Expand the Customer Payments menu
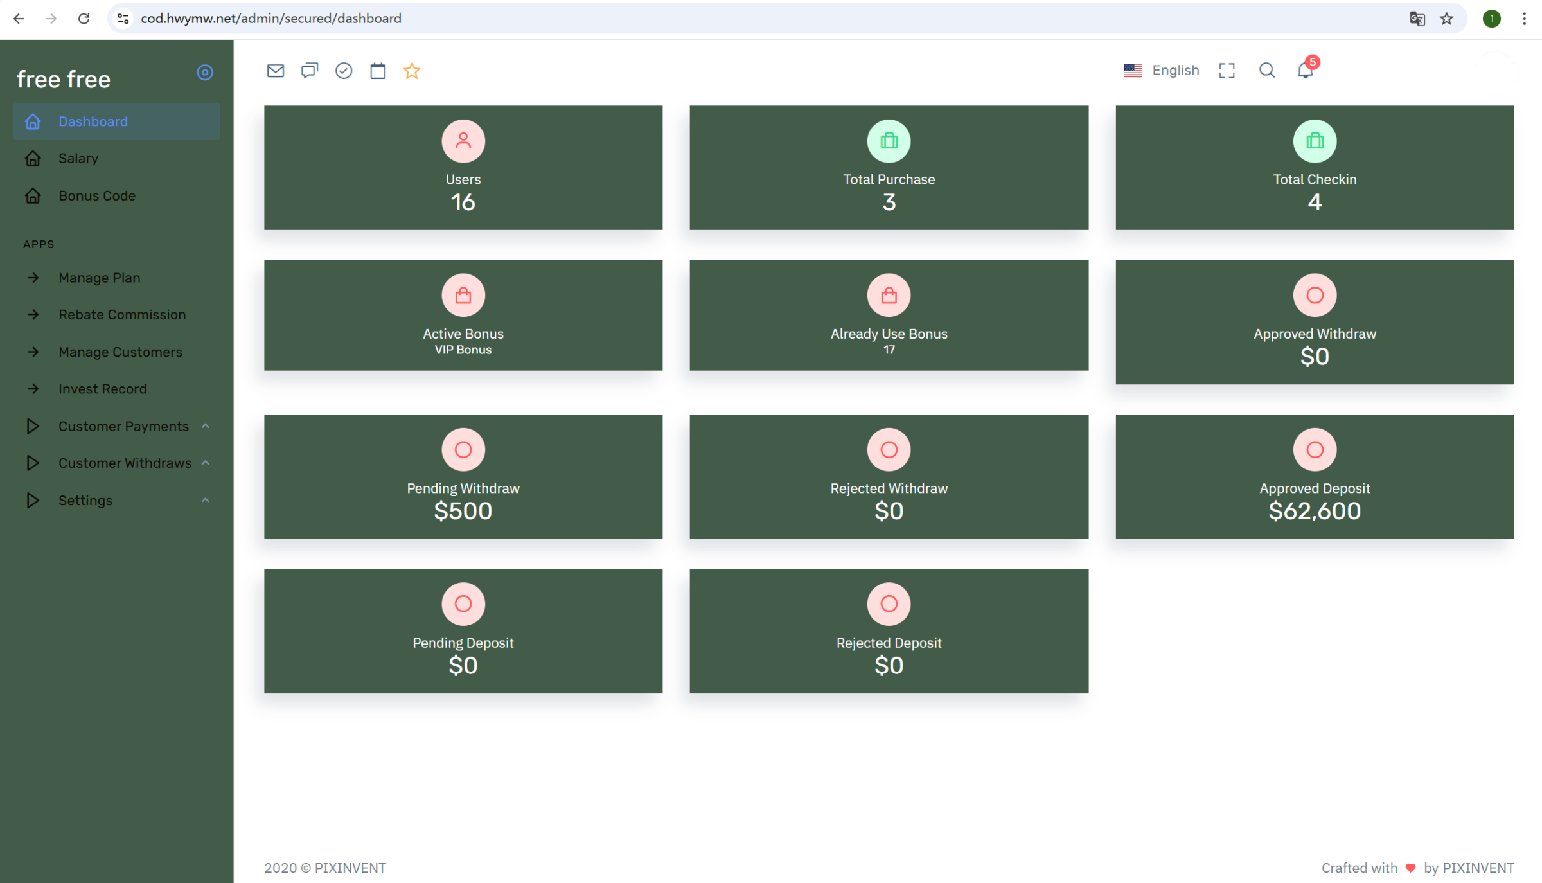Screen dimensions: 1542x883 pyautogui.click(x=123, y=426)
